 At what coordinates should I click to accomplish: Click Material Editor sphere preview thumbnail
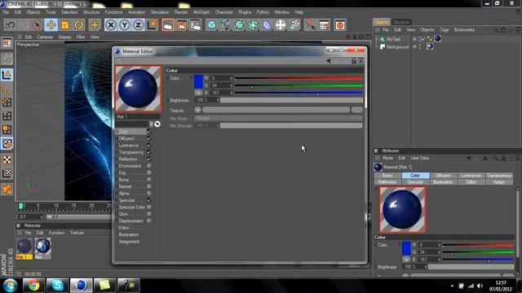pyautogui.click(x=138, y=89)
